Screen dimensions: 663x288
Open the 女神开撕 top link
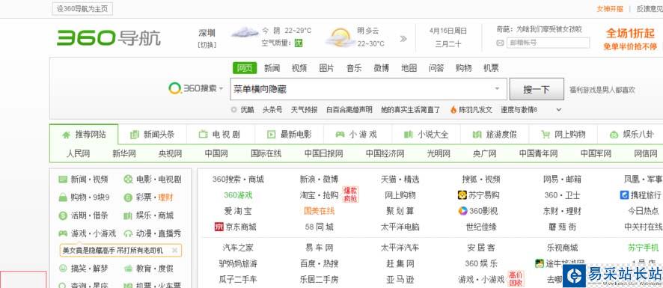pos(610,9)
